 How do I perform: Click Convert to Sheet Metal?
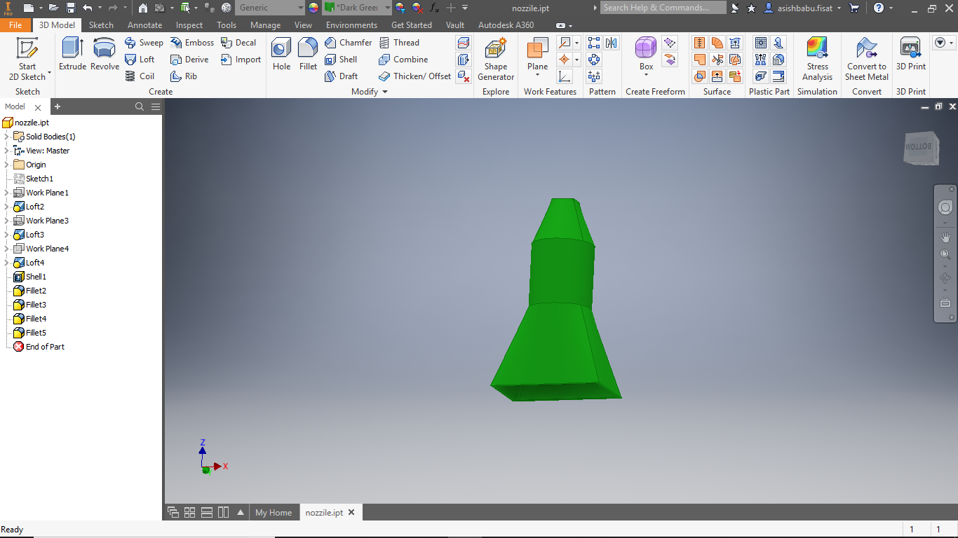867,59
